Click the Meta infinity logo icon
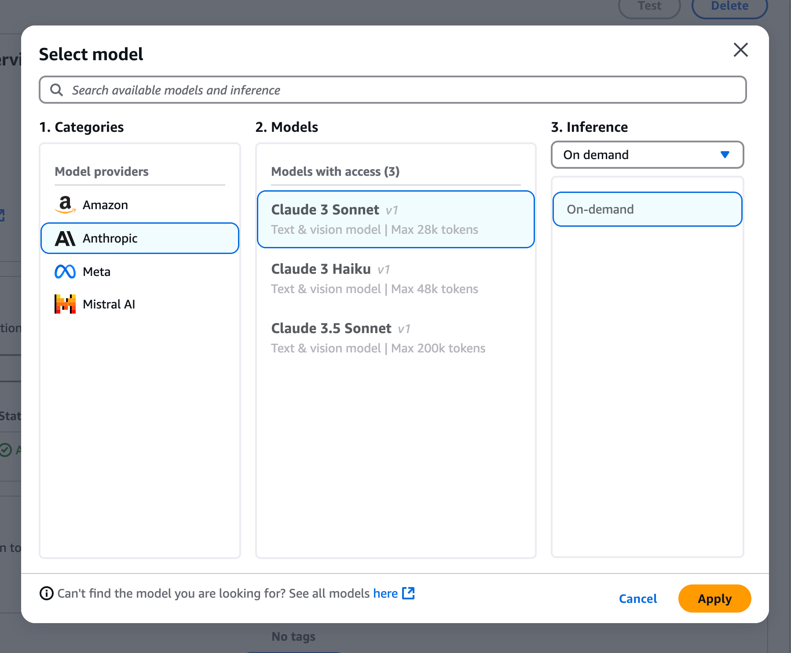Viewport: 791px width, 653px height. point(65,272)
